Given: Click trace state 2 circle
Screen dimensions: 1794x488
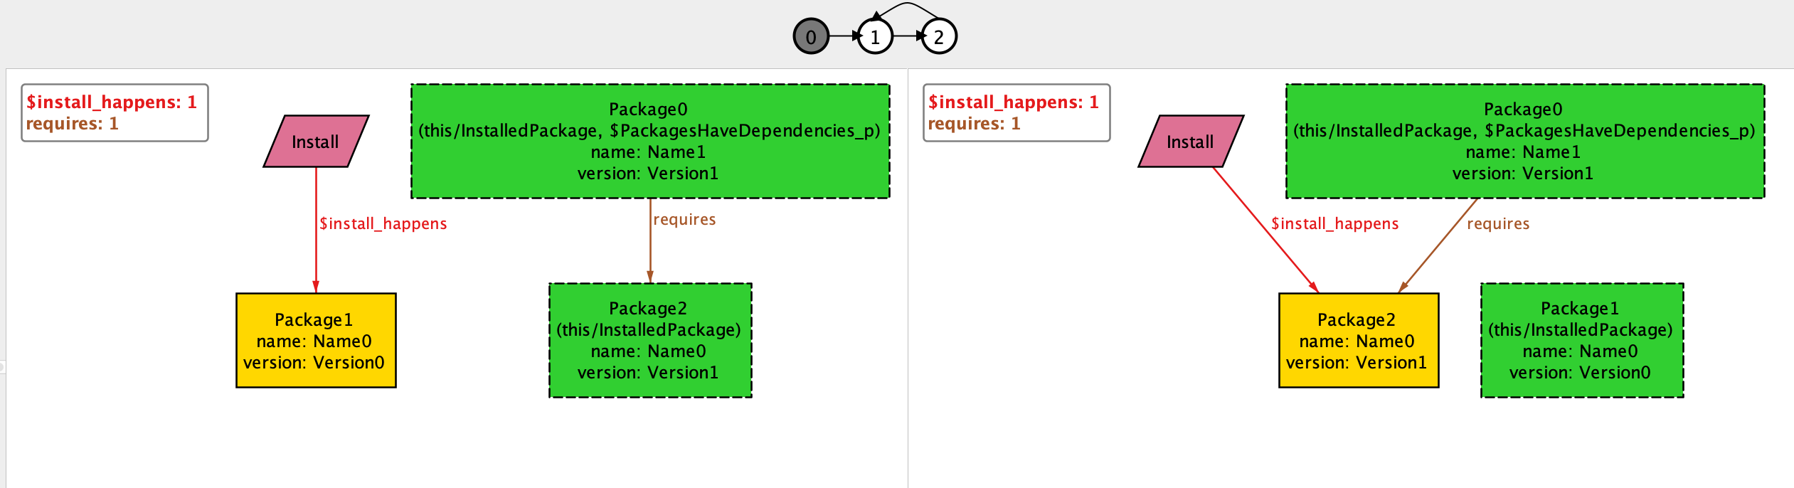Looking at the screenshot, I should [x=939, y=37].
